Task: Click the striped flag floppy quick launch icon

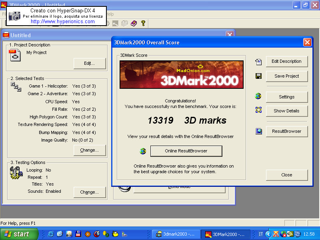Action: [78, 234]
